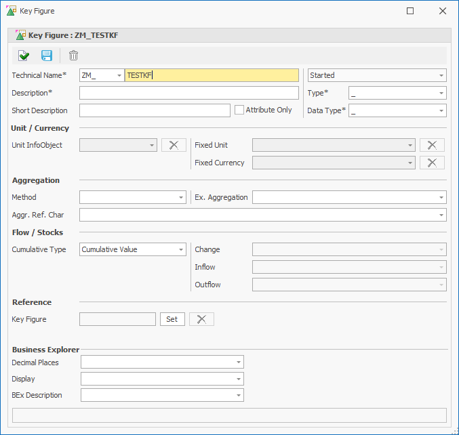
Task: Click into the Description text field
Action: pyautogui.click(x=188, y=93)
